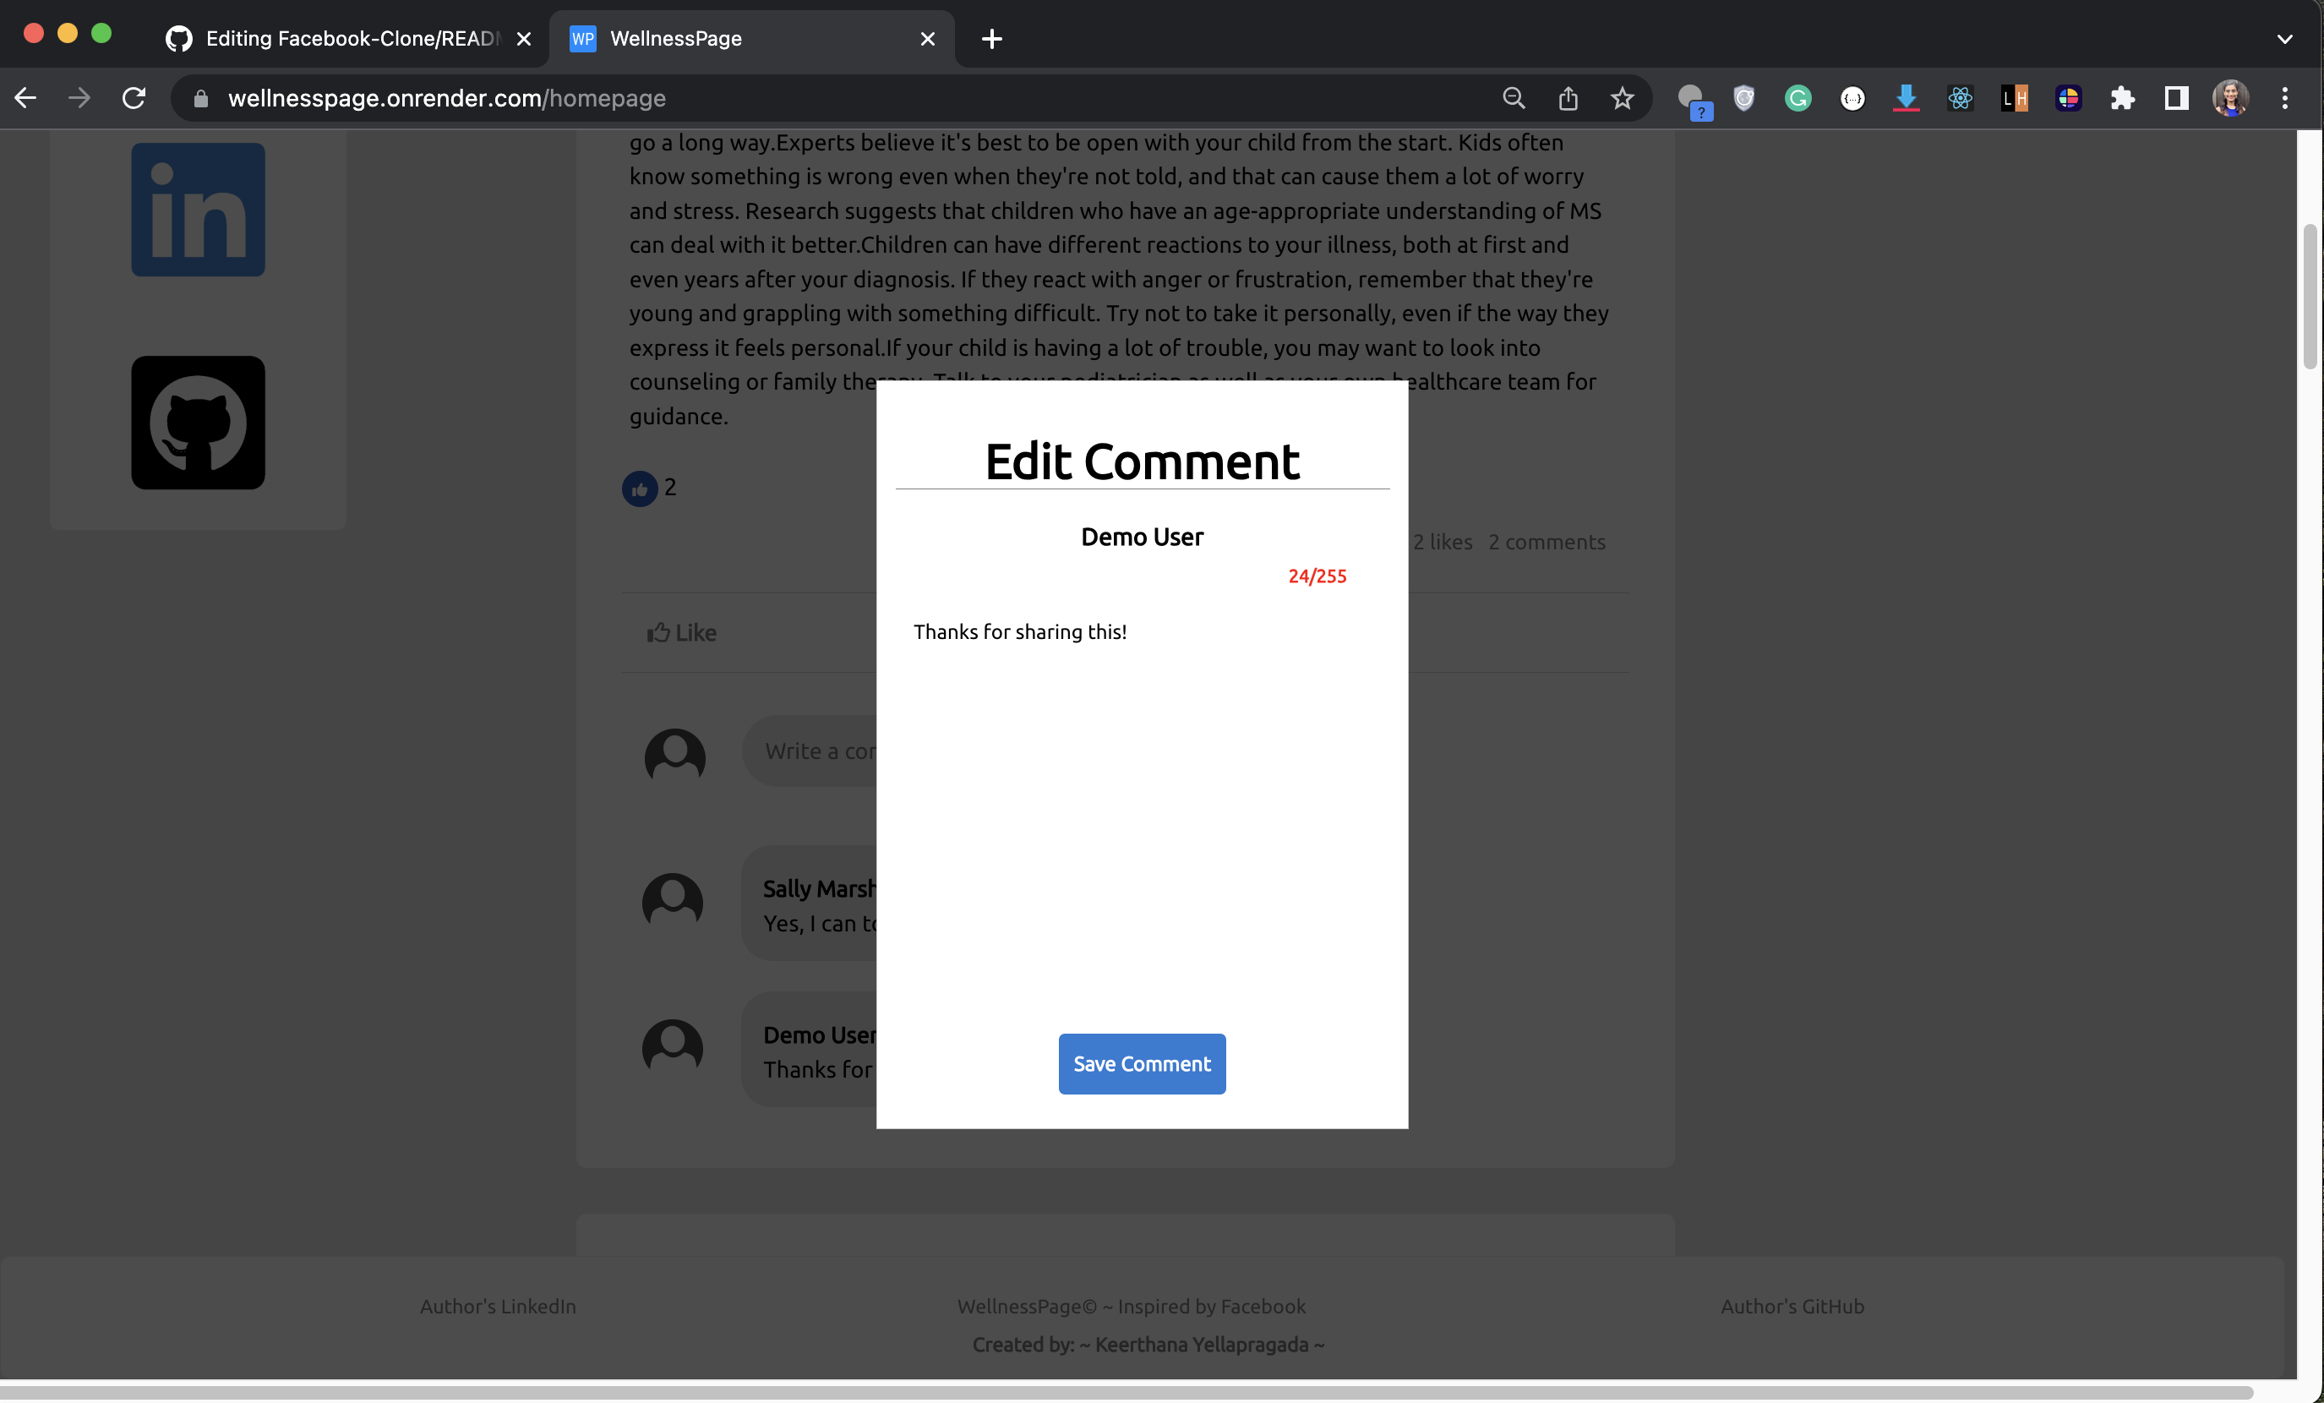The image size is (2324, 1403).
Task: Toggle Like on the post
Action: 682,632
